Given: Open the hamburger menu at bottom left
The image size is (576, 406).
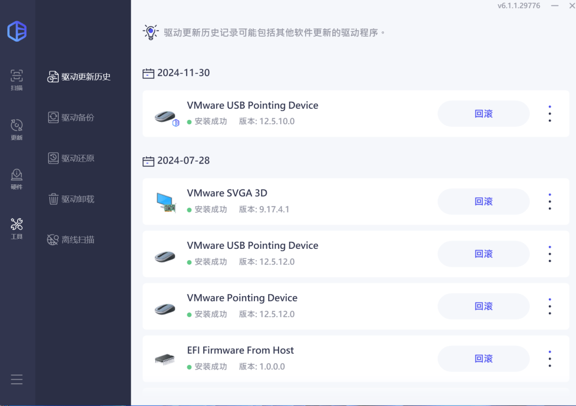Looking at the screenshot, I should pyautogui.click(x=16, y=379).
